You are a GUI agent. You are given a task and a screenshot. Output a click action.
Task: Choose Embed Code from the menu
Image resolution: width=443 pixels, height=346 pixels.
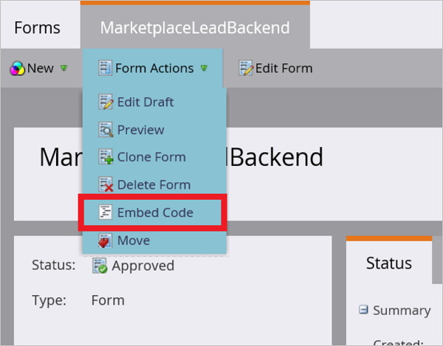click(x=155, y=212)
